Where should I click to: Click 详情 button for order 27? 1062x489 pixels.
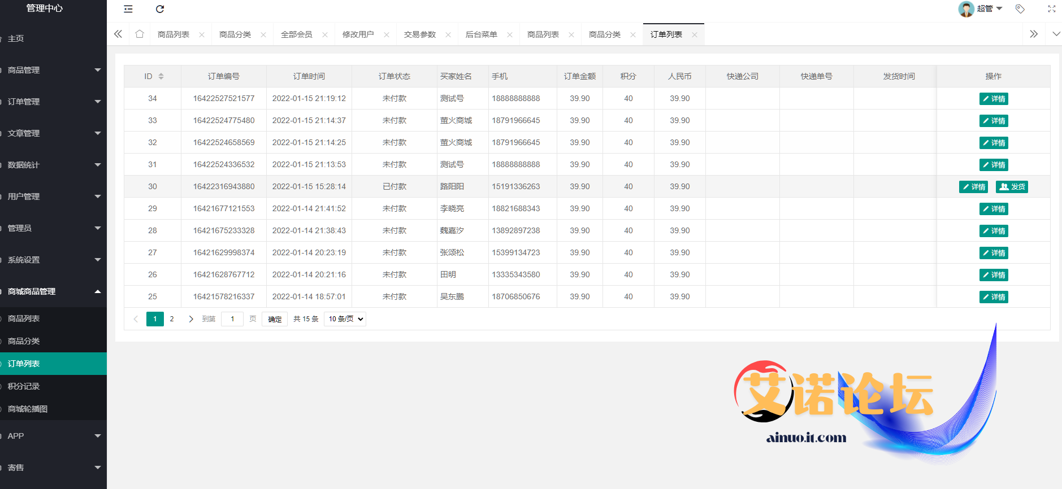pos(994,253)
